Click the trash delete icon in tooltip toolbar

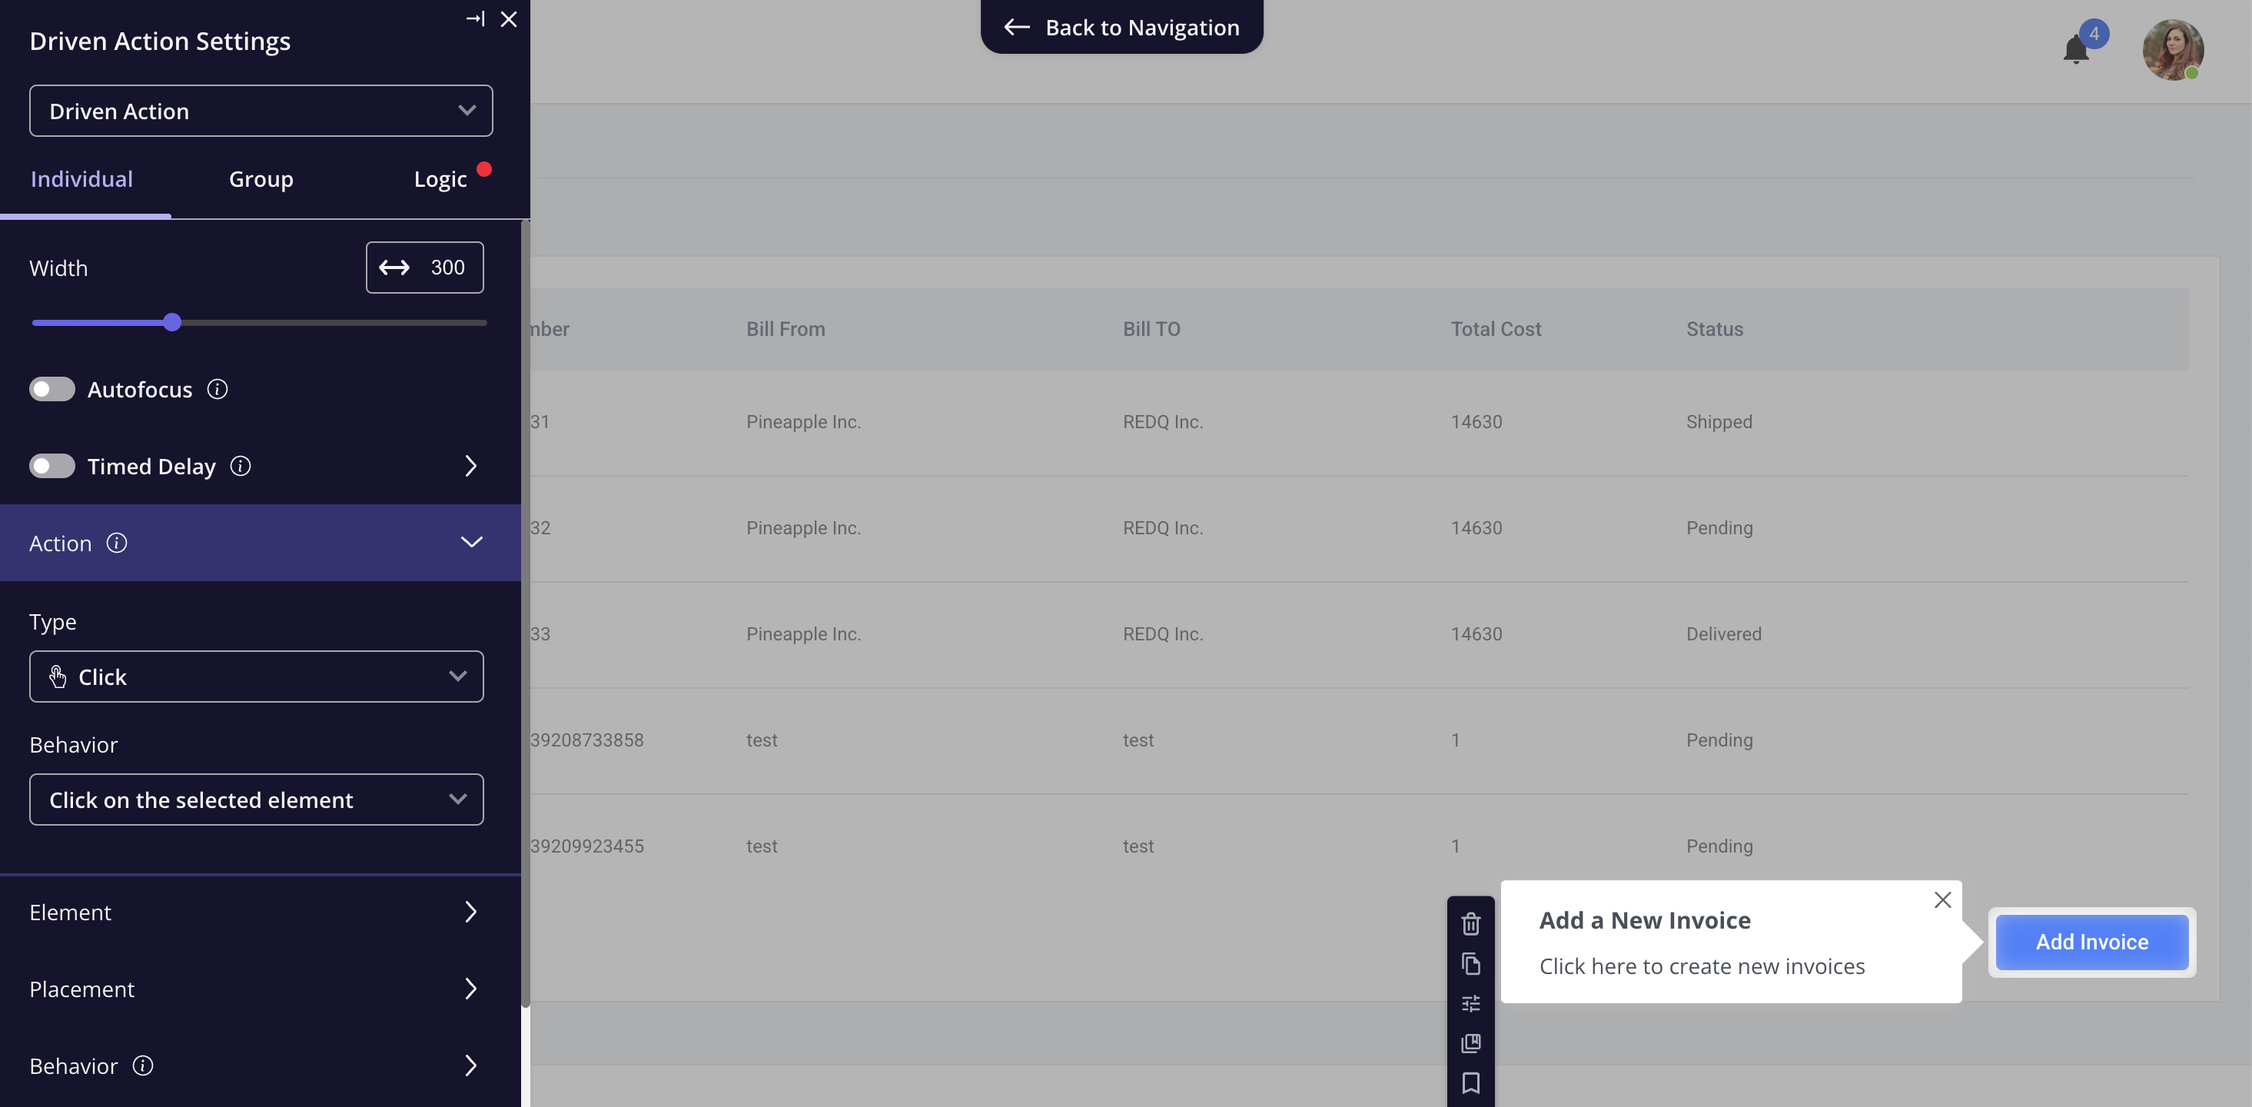tap(1470, 923)
